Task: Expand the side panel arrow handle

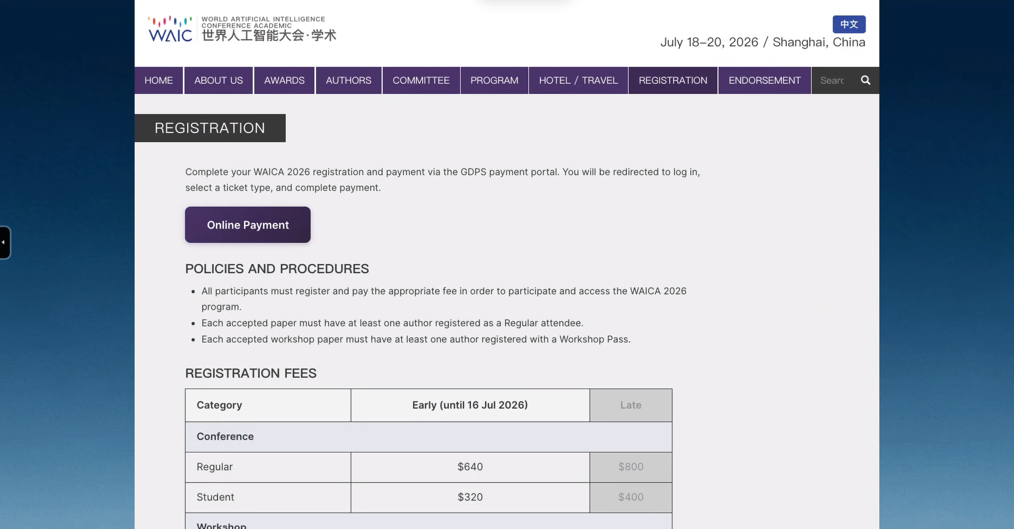Action: pos(5,242)
